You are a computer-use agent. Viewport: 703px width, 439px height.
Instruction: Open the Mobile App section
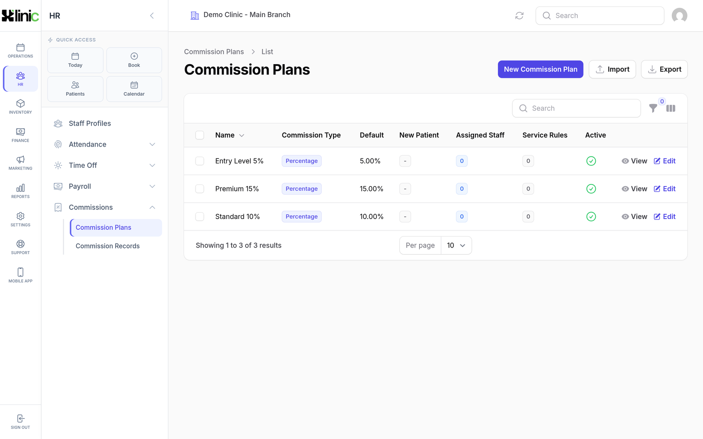(20, 275)
